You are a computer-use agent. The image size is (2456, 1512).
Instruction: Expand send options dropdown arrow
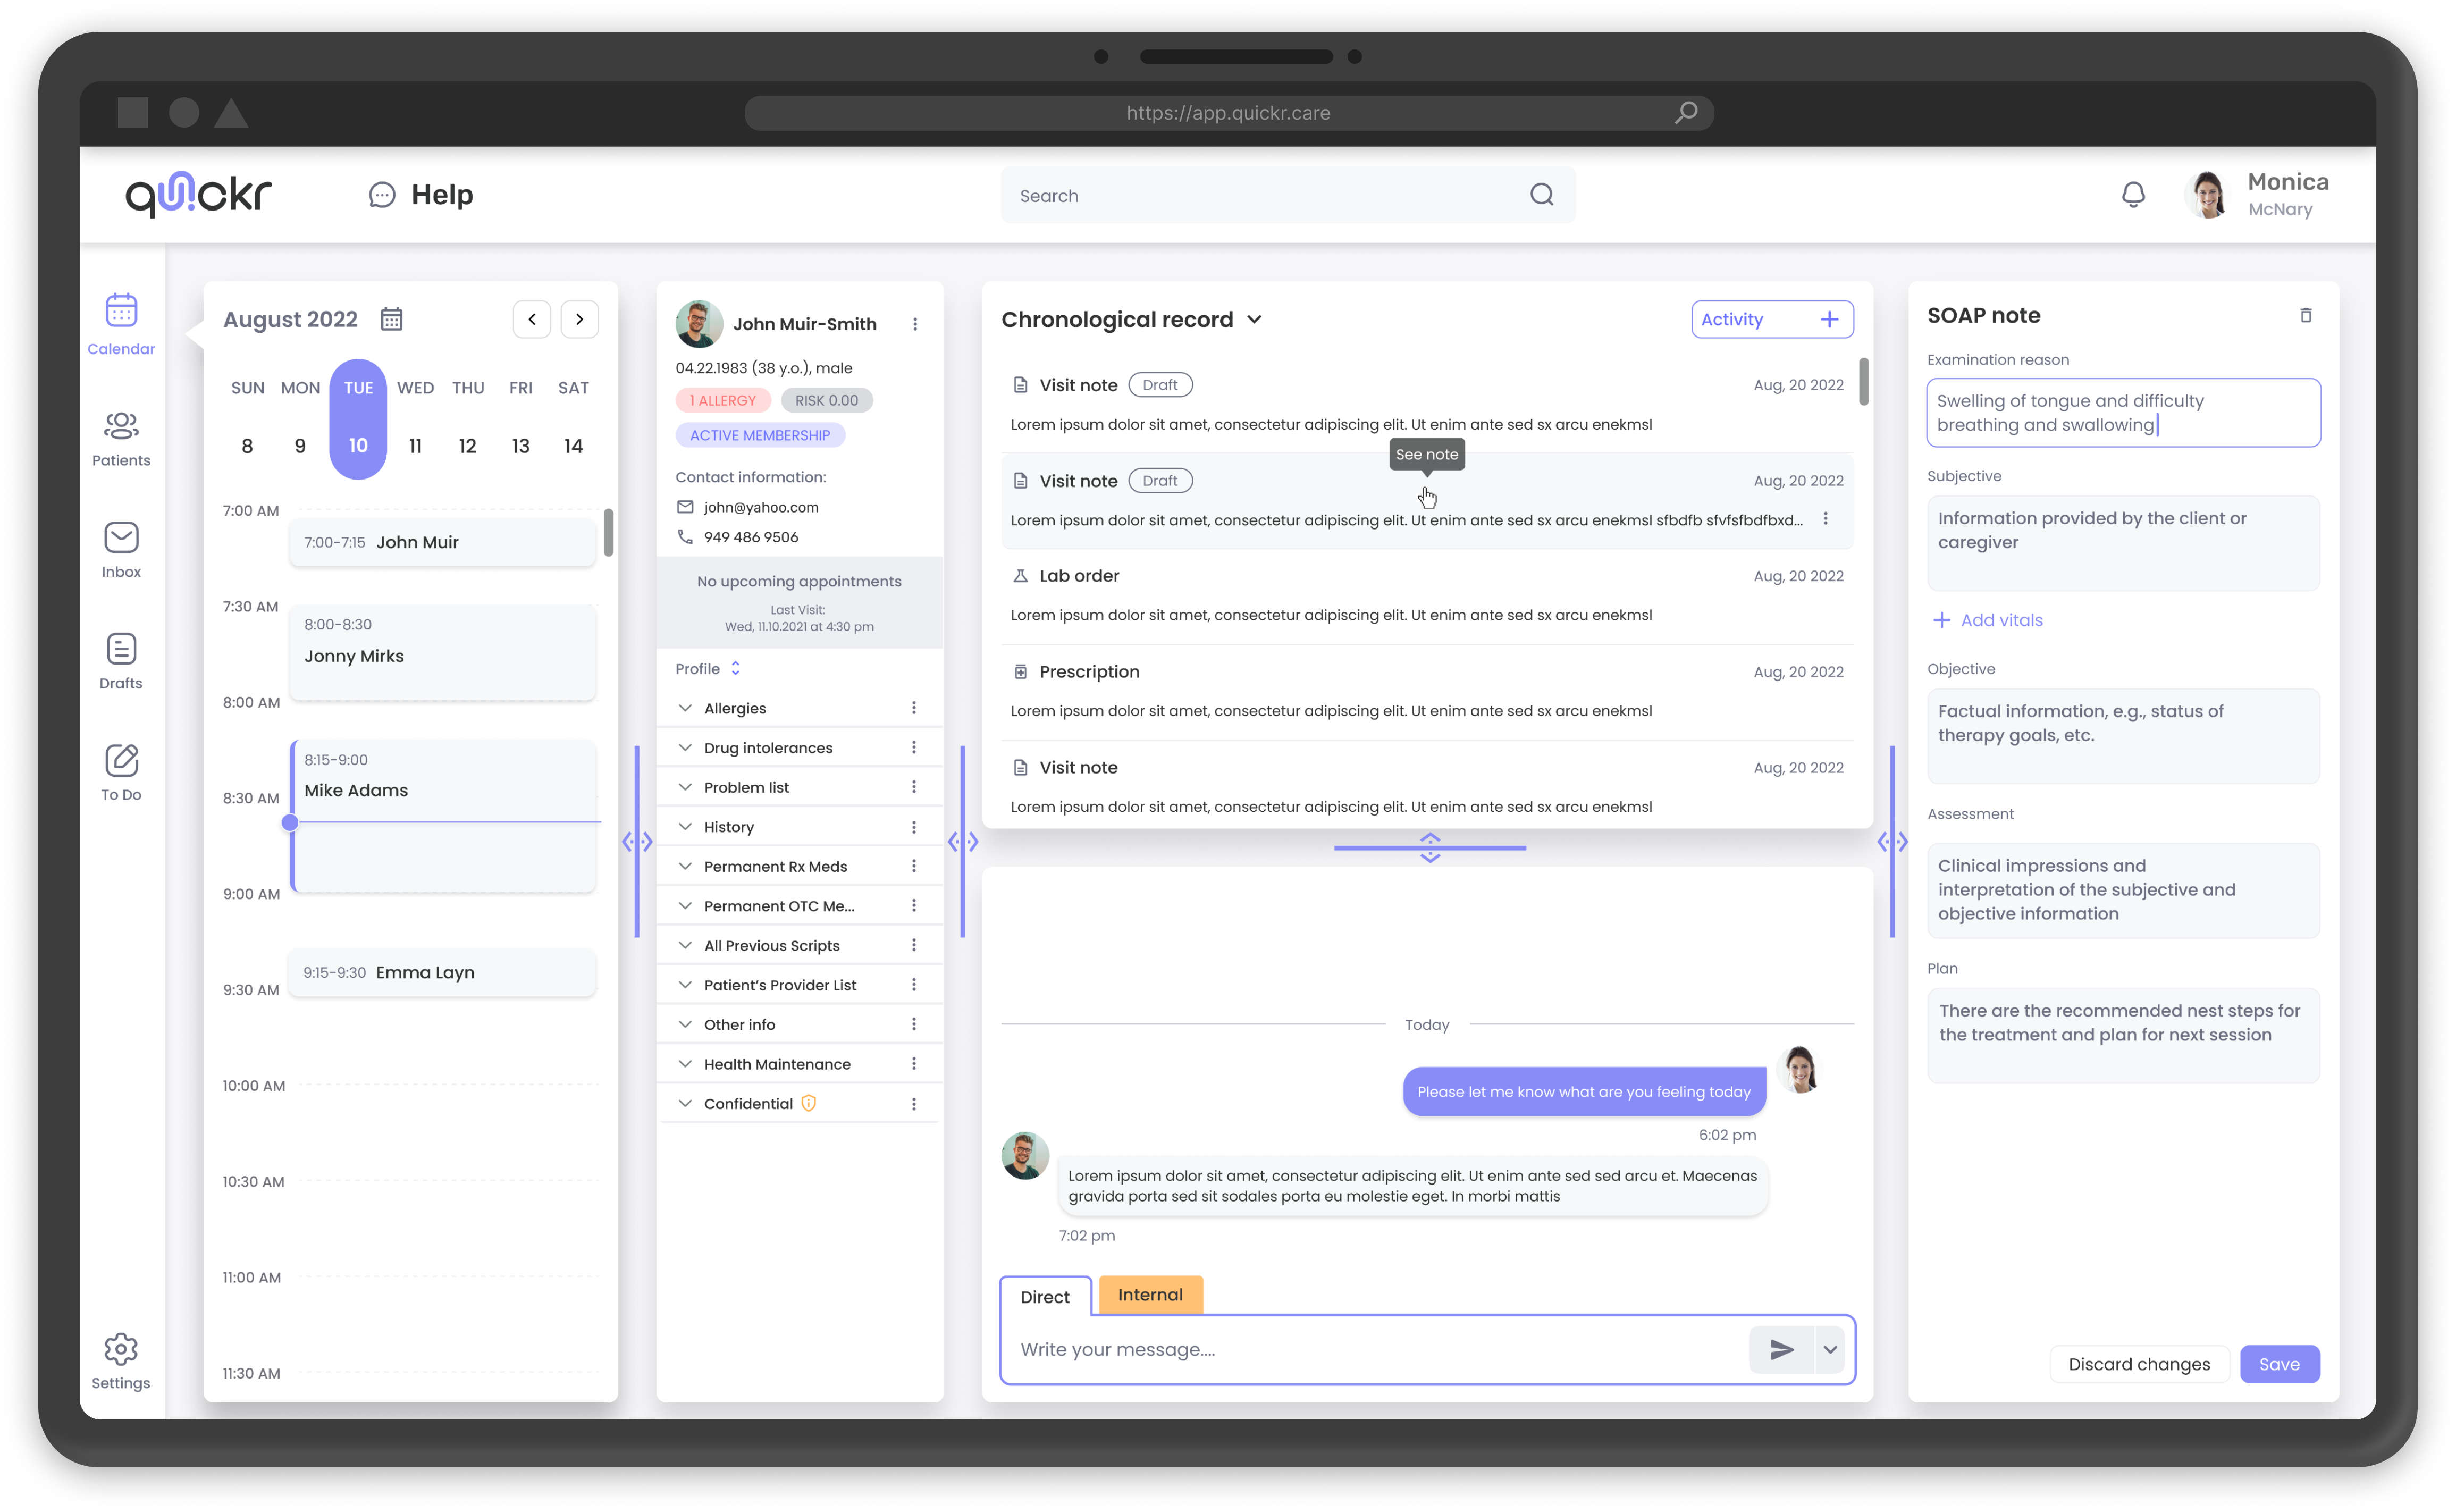(x=1829, y=1349)
